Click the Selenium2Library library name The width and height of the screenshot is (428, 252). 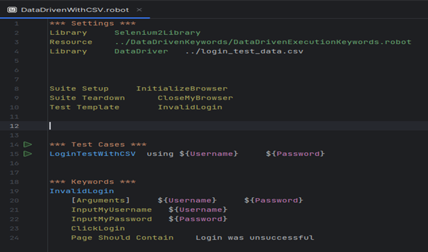157,33
